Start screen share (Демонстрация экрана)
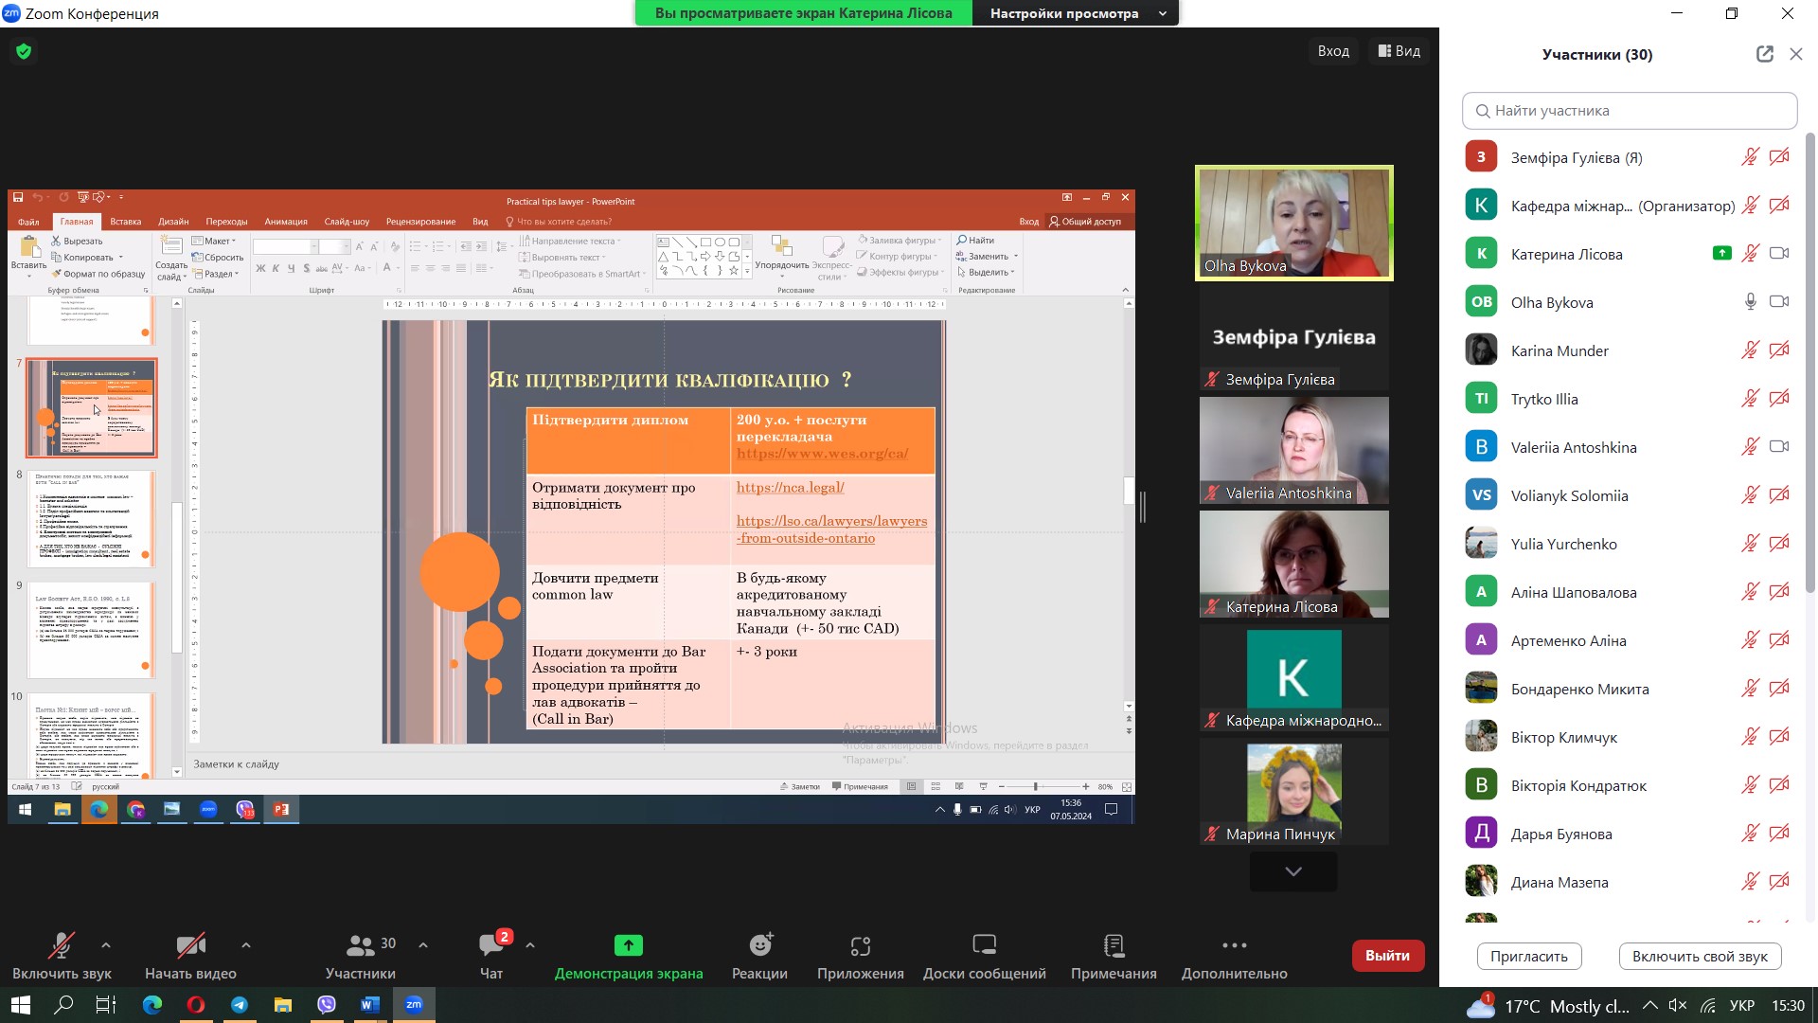 point(629,956)
